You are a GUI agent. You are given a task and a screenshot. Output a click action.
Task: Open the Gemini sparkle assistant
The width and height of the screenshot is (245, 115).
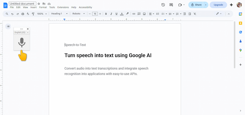[232, 5]
